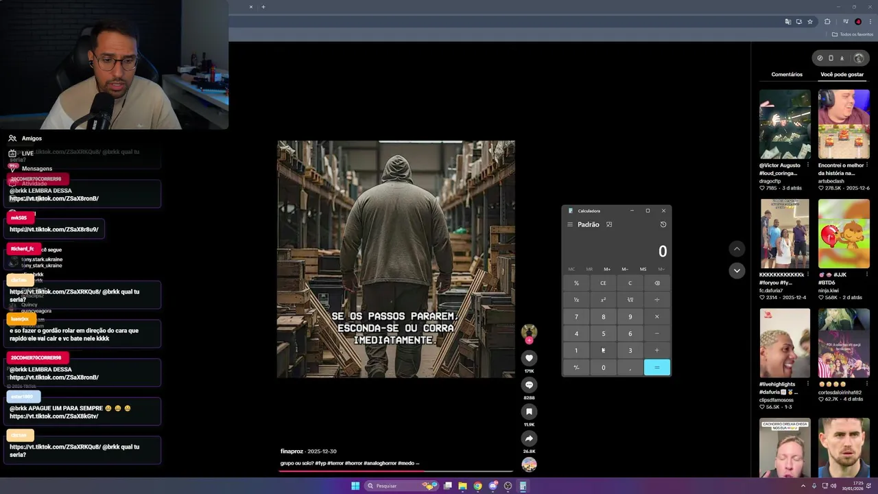Screen dimensions: 878x494
Task: Click the plus key on calculator
Action: 657,350
